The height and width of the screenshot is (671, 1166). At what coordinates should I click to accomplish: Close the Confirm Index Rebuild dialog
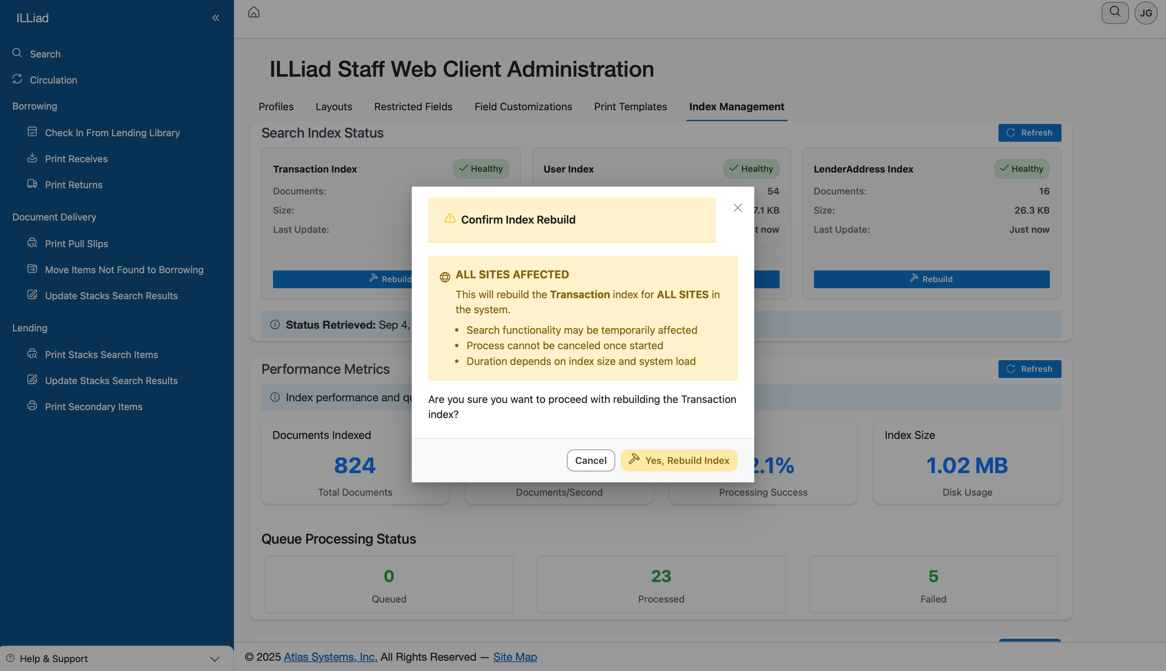737,208
